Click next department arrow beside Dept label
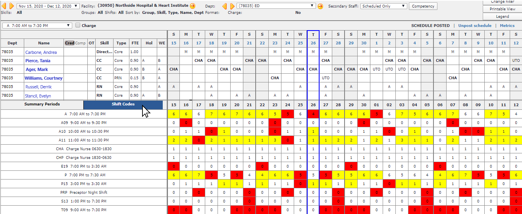 click(x=232, y=6)
